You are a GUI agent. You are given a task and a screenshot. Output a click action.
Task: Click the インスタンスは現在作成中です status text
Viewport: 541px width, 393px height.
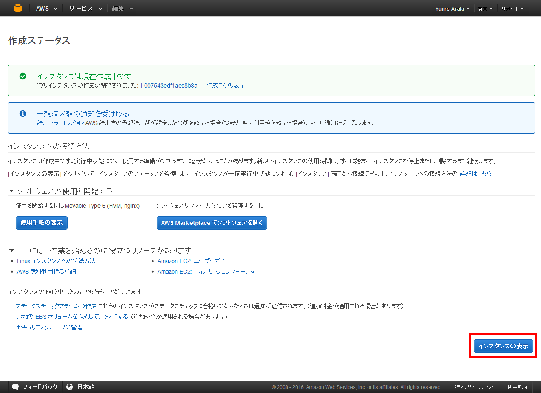[84, 76]
